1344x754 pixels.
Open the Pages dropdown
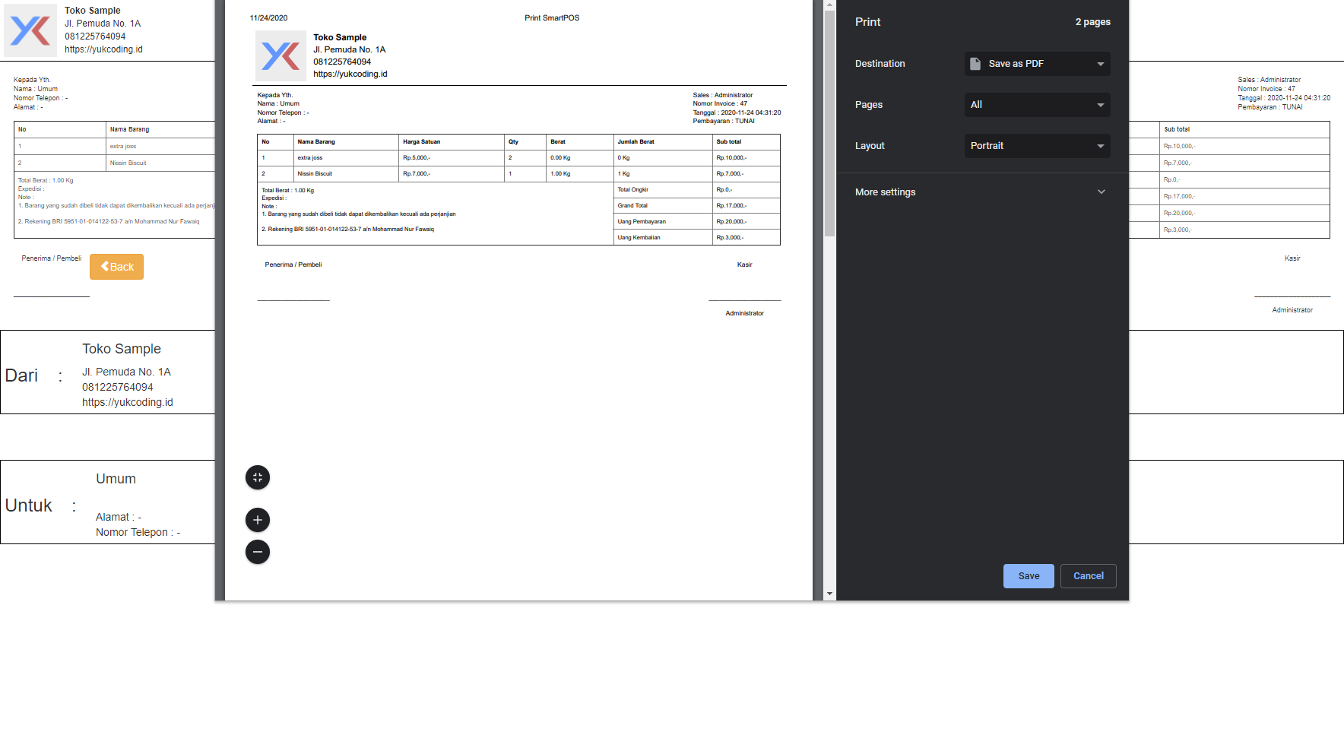click(x=1038, y=105)
